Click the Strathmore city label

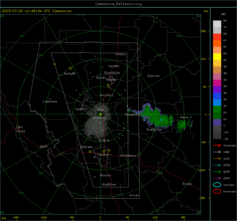[x=128, y=156]
